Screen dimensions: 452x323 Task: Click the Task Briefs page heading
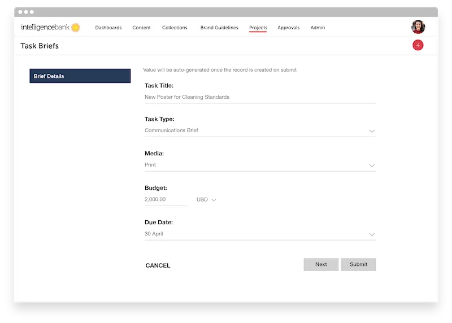[40, 46]
